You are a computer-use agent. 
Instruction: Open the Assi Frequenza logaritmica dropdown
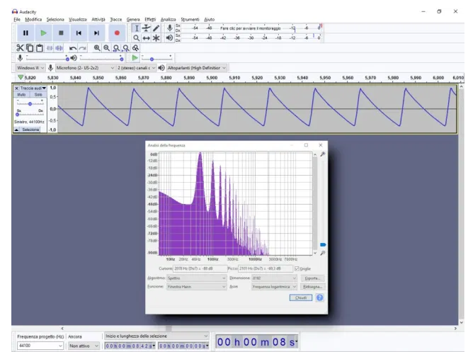point(274,287)
